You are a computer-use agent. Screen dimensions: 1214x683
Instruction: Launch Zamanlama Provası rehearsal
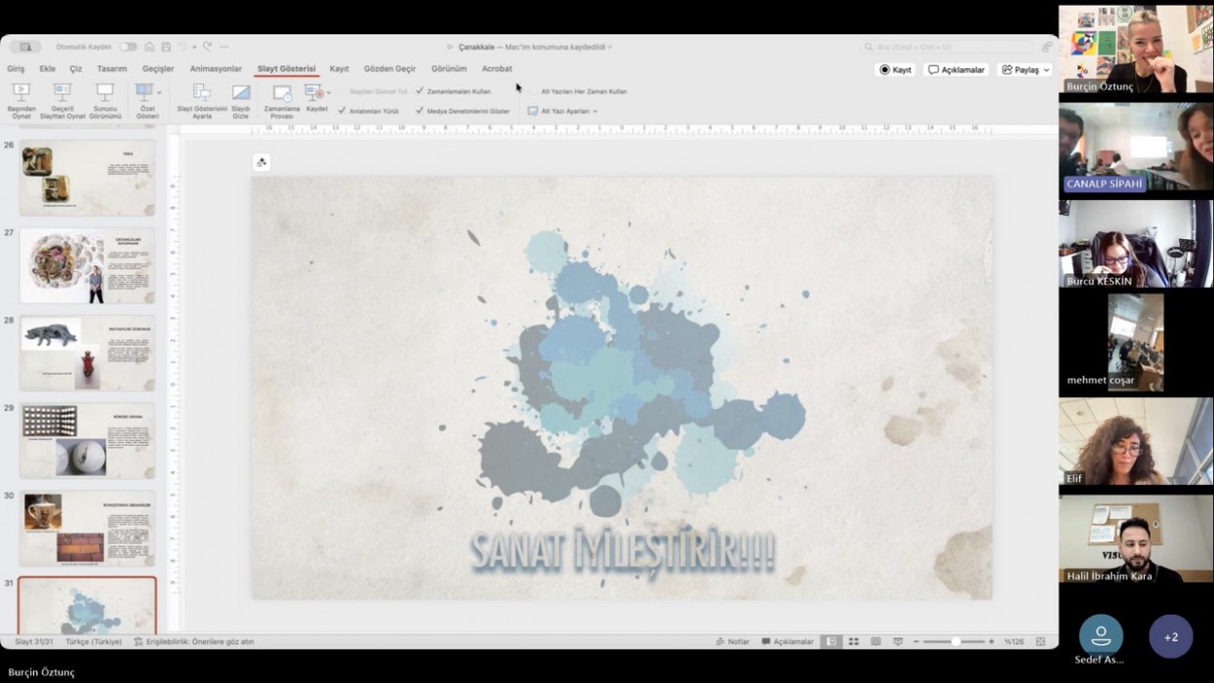[x=282, y=94]
